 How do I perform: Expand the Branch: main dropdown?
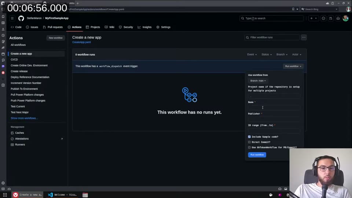pyautogui.click(x=258, y=81)
